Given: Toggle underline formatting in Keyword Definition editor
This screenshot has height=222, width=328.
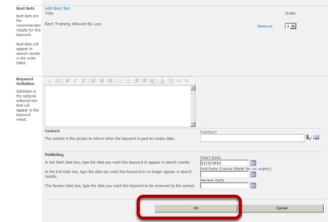Looking at the screenshot, I should point(83,81).
